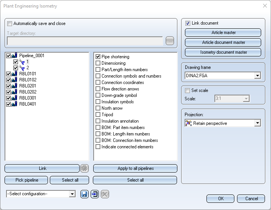Uncheck the Pipe shortening option
The width and height of the screenshot is (271, 210).
pyautogui.click(x=98, y=57)
